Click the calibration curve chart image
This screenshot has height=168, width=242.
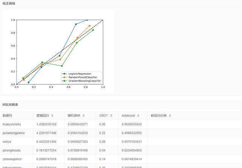pyautogui.click(x=58, y=52)
